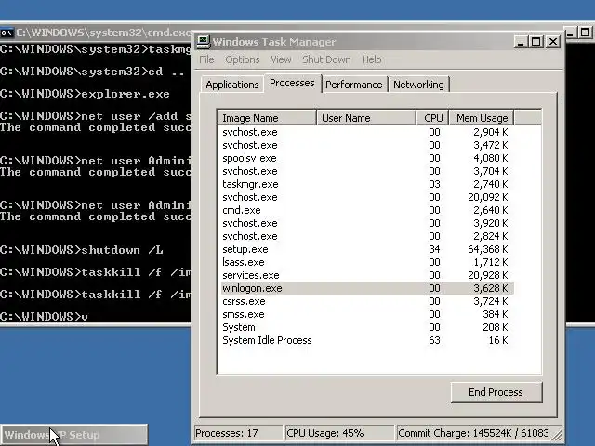The image size is (595, 446).
Task: Click the Windows XP Setup taskbar button
Action: [74, 435]
